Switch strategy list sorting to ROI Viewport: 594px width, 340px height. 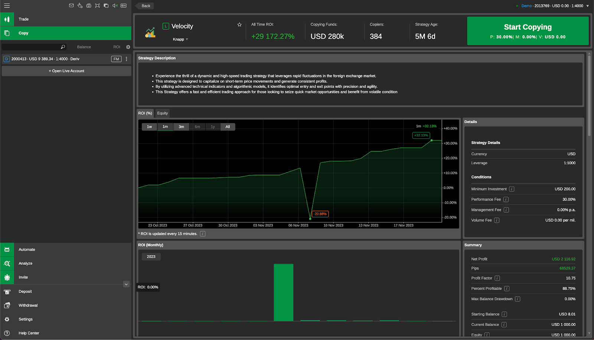tap(116, 47)
